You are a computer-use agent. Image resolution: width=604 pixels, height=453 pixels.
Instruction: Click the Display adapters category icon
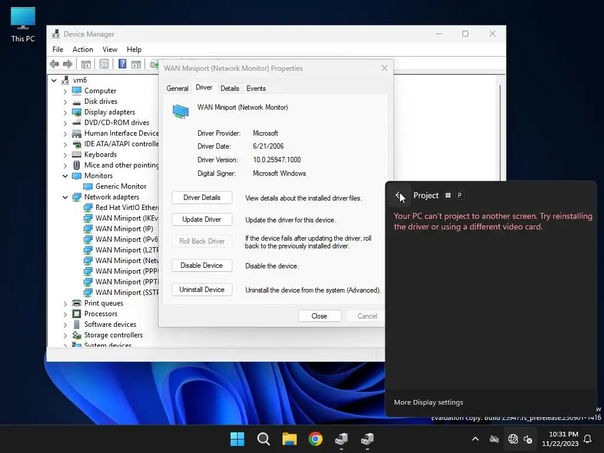tap(77, 112)
